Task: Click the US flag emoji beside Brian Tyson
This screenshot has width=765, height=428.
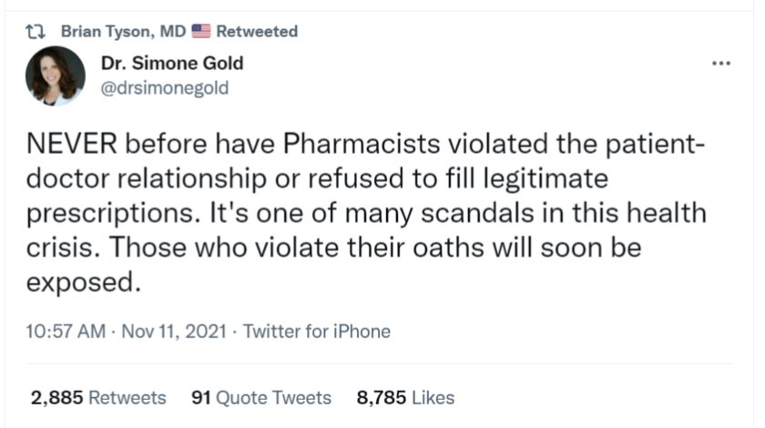Action: [201, 32]
